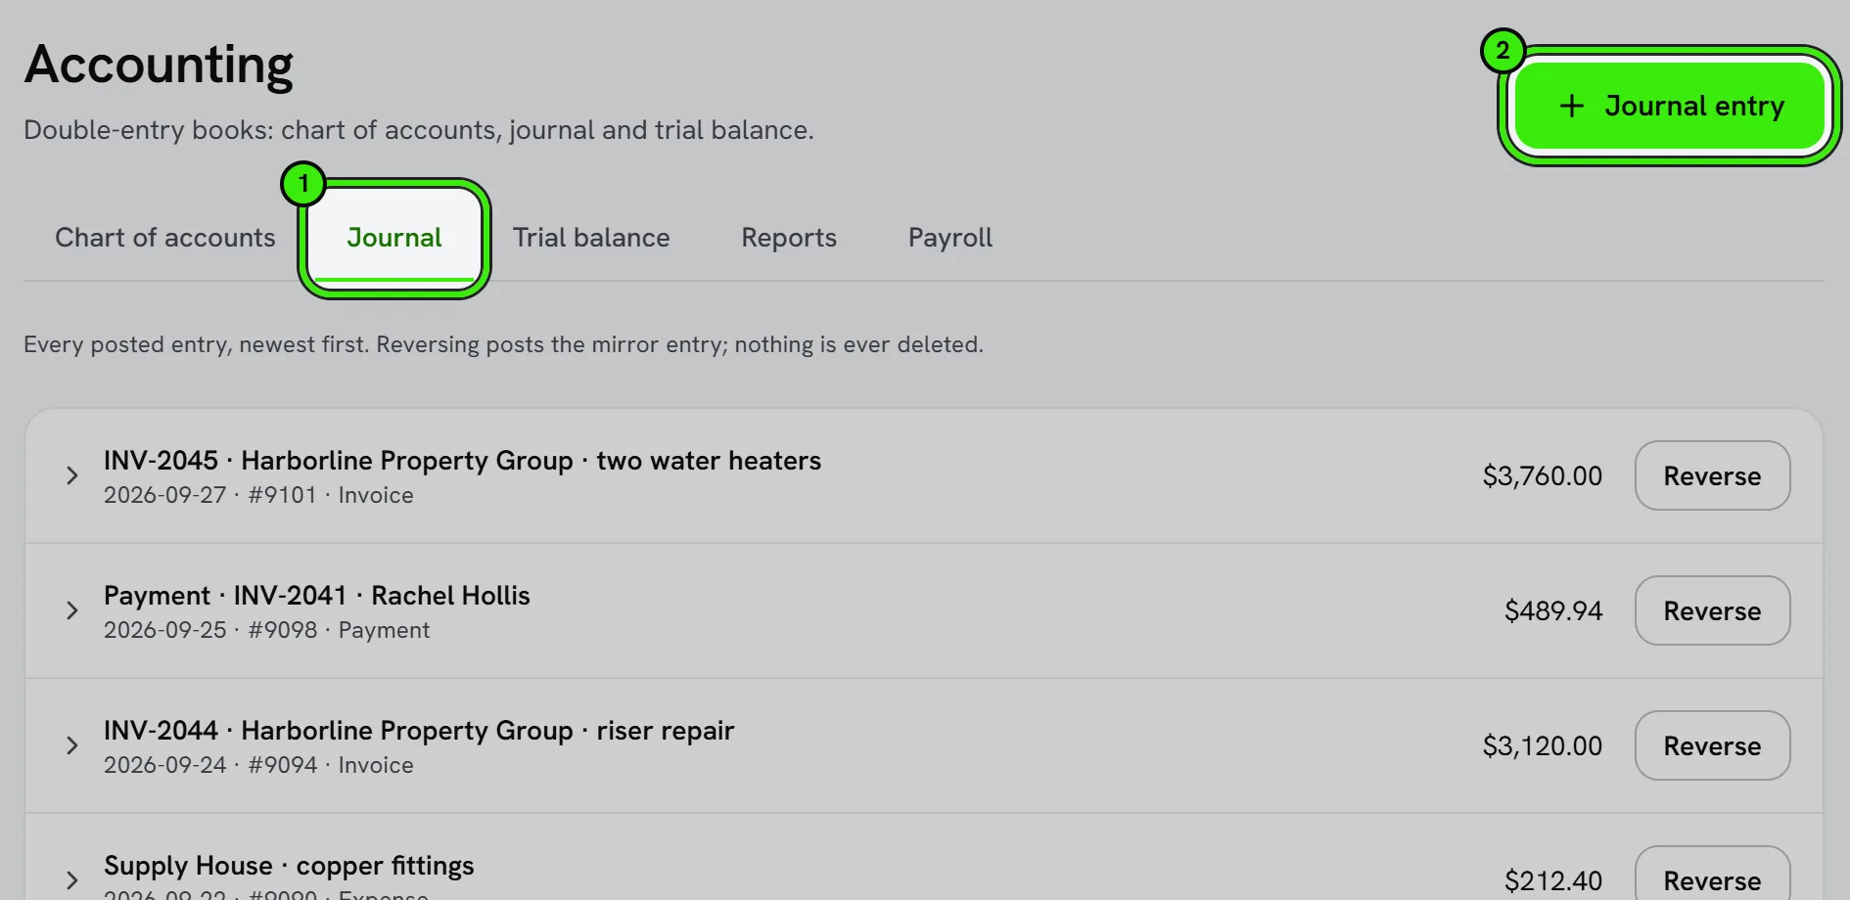Viewport: 1850px width, 900px height.
Task: Click the $489.94 amount
Action: click(1553, 610)
